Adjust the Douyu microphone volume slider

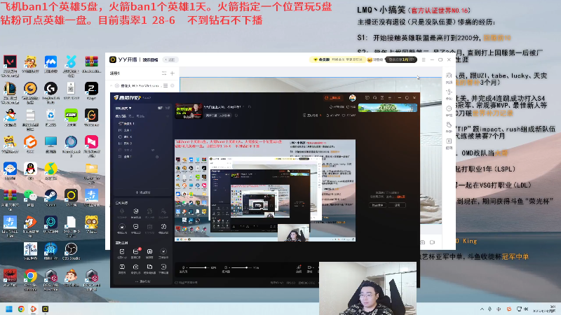(198, 267)
